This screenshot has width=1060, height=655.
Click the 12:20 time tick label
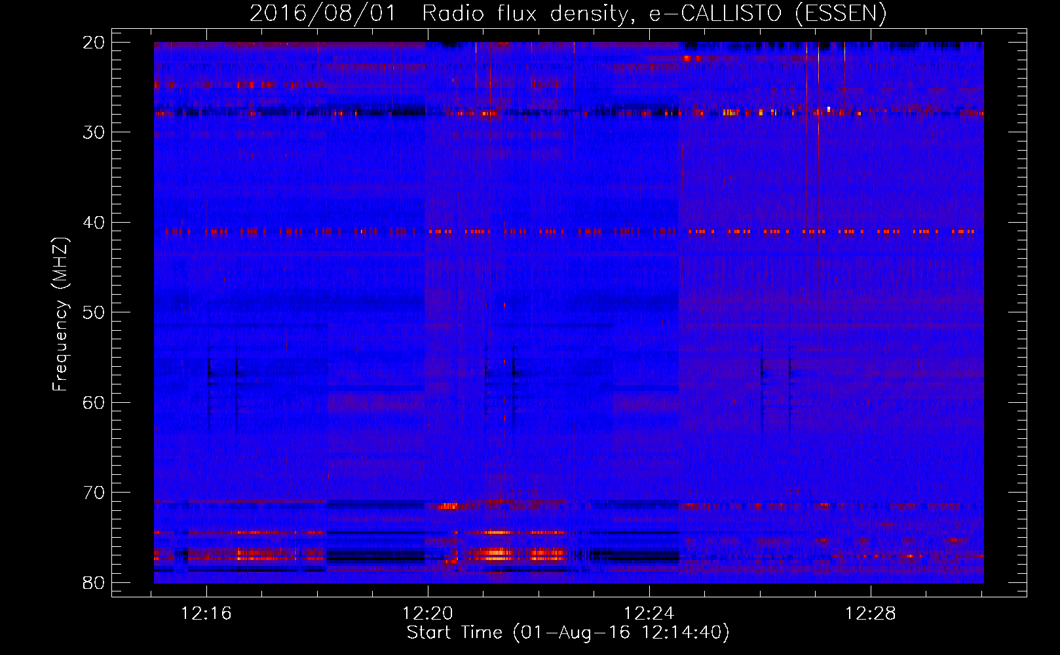[428, 614]
